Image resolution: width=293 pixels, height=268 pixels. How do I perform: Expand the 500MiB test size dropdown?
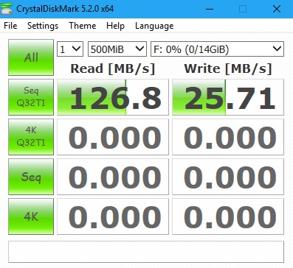(x=117, y=49)
